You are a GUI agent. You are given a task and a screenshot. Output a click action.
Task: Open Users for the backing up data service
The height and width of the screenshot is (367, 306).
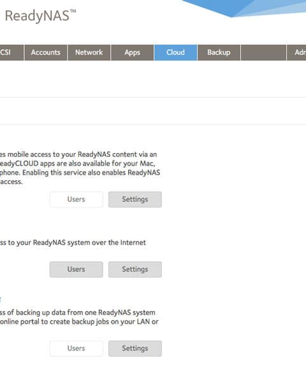point(76,349)
